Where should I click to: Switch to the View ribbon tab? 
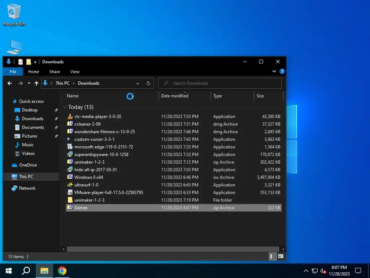coord(75,72)
